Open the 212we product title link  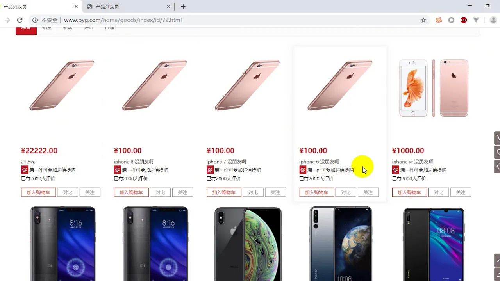point(28,162)
